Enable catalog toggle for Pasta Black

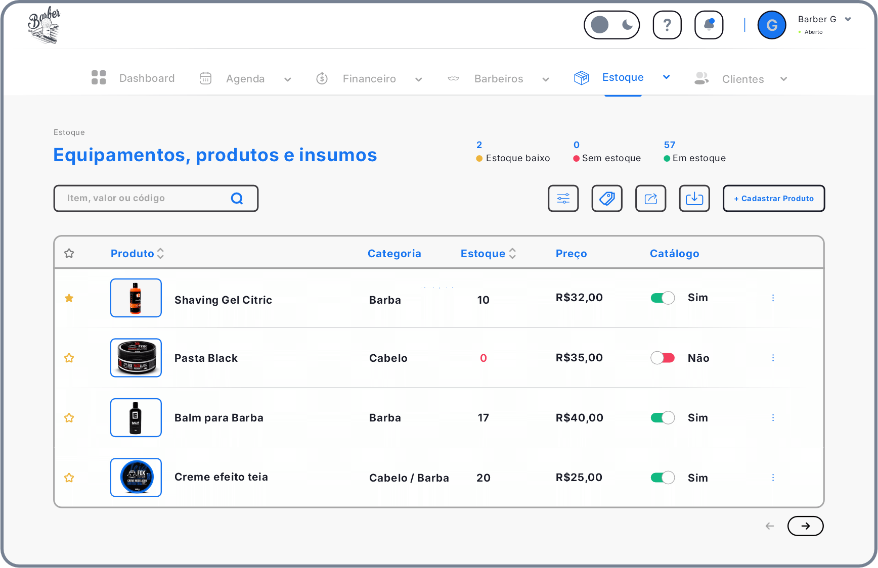click(663, 358)
